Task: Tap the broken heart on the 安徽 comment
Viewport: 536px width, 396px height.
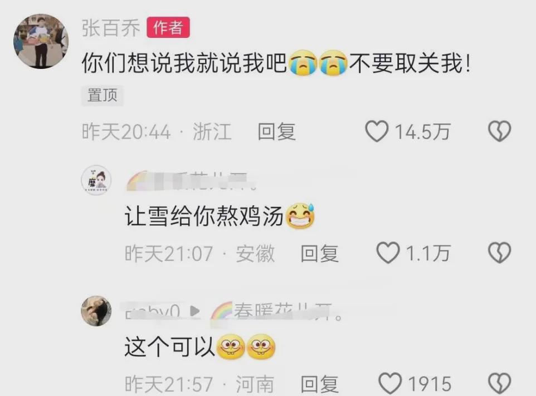Action: [499, 253]
